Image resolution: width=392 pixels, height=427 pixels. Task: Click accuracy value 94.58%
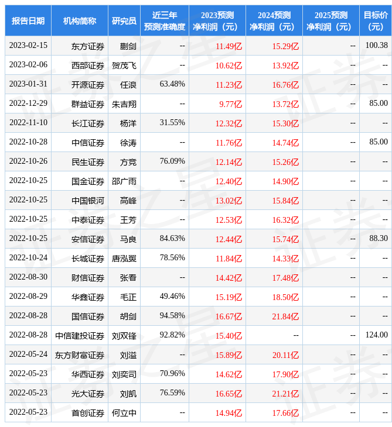172,316
